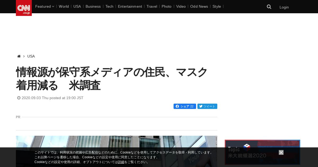The image size is (318, 167).
Task: Close the cookie notice banner
Action: click(281, 152)
